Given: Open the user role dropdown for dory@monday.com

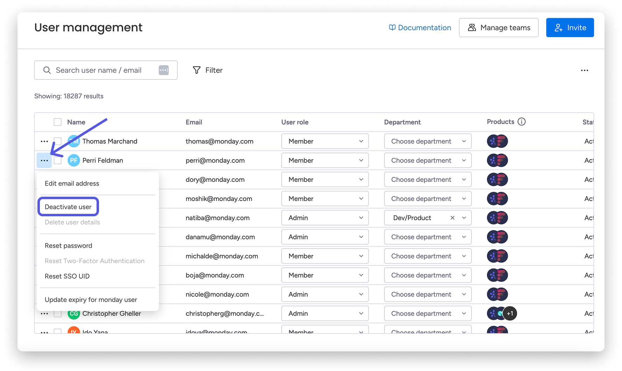Looking at the screenshot, I should (x=325, y=180).
